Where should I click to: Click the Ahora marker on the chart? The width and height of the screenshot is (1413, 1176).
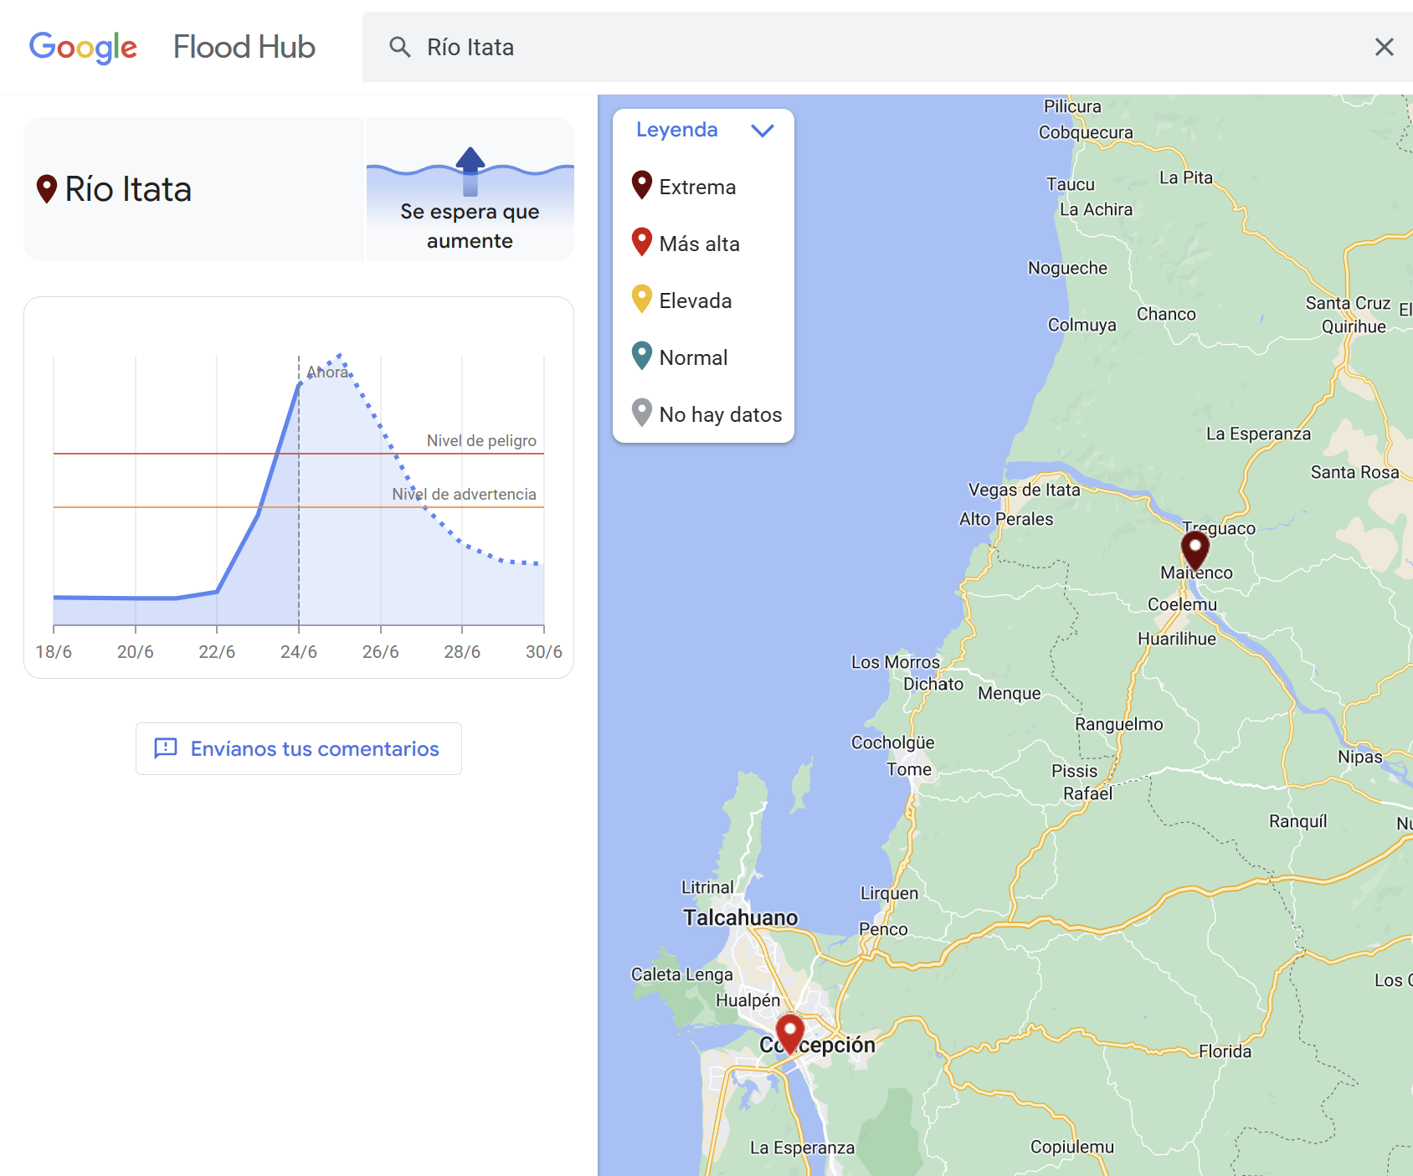(327, 372)
